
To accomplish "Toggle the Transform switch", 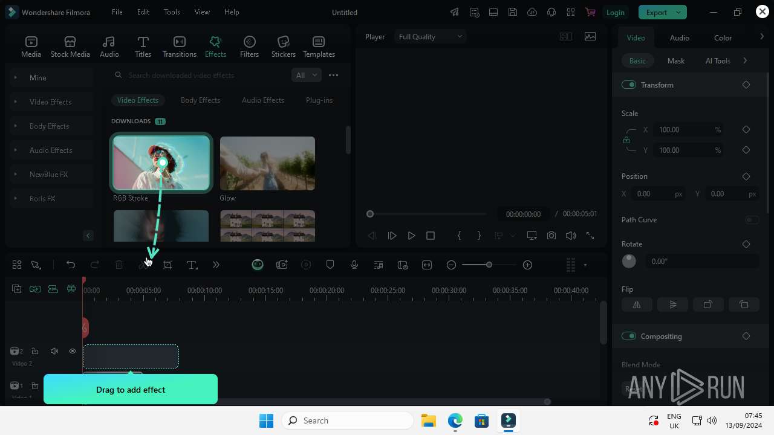I will (629, 85).
